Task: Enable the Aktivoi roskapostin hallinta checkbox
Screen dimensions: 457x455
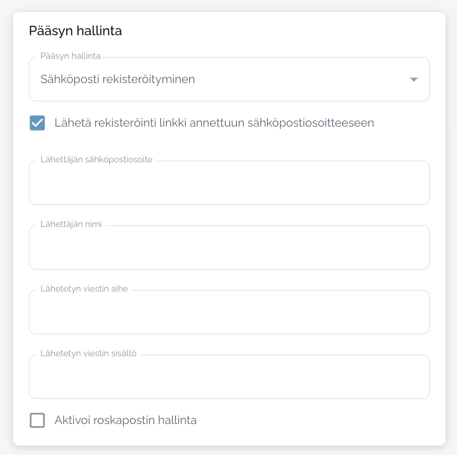Action: 37,420
